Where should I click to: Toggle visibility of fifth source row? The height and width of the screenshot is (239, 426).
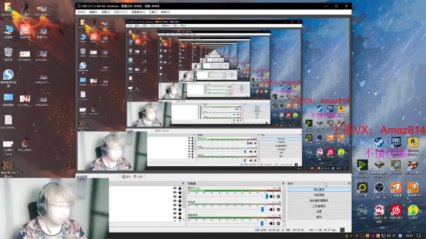click(x=175, y=205)
